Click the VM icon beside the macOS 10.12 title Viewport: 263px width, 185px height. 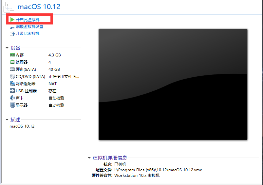pyautogui.click(x=9, y=7)
